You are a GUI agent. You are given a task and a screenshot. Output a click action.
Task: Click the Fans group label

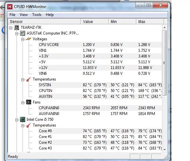[x=37, y=102]
